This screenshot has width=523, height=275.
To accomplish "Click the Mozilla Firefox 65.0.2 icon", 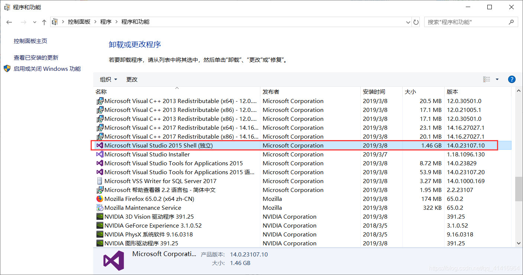I will [100, 199].
